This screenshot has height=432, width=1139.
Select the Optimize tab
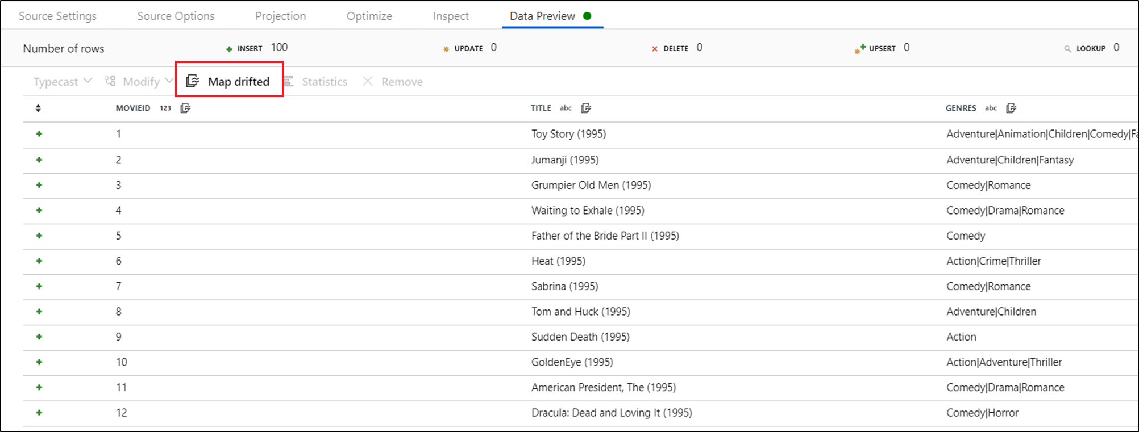tap(369, 16)
